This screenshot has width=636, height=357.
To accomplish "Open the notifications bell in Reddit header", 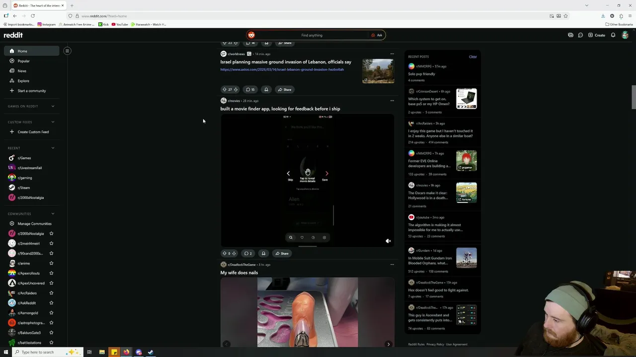I will [613, 35].
